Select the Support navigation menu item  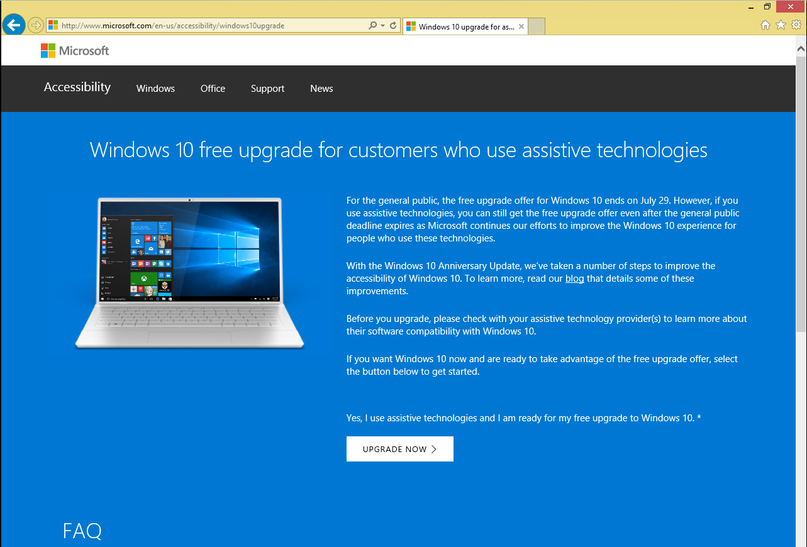pyautogui.click(x=267, y=88)
